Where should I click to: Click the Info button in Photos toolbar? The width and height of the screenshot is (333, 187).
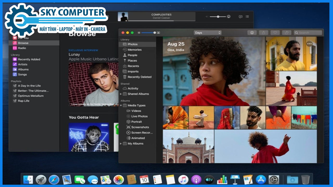(252, 33)
